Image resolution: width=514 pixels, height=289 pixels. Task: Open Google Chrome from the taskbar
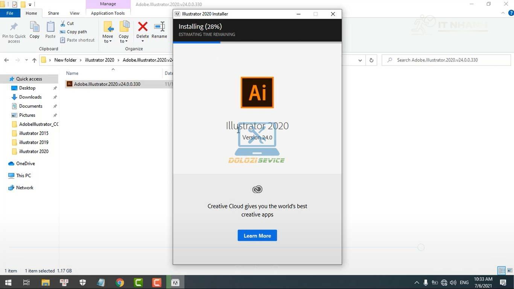coord(120,282)
